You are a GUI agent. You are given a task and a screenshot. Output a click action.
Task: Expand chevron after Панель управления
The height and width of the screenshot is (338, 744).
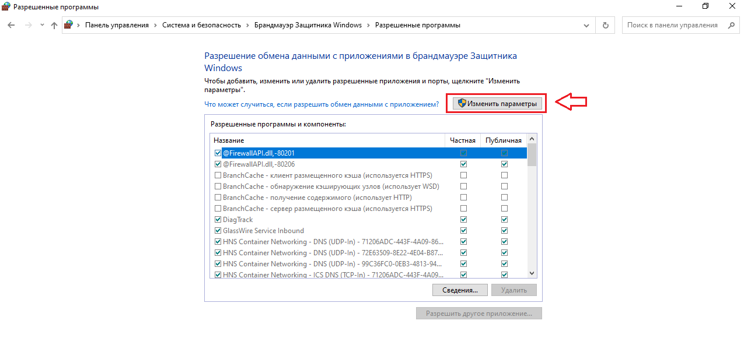coord(156,25)
